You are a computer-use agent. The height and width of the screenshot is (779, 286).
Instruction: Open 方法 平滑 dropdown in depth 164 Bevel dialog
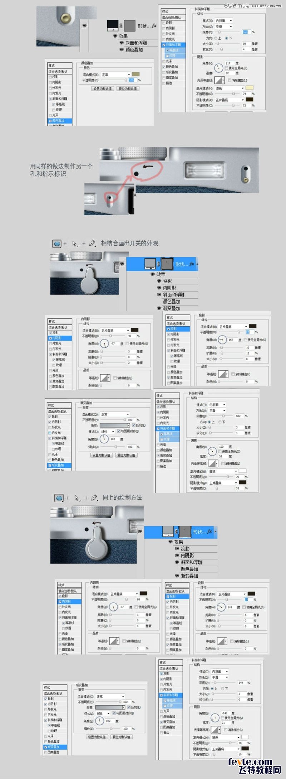223,27
